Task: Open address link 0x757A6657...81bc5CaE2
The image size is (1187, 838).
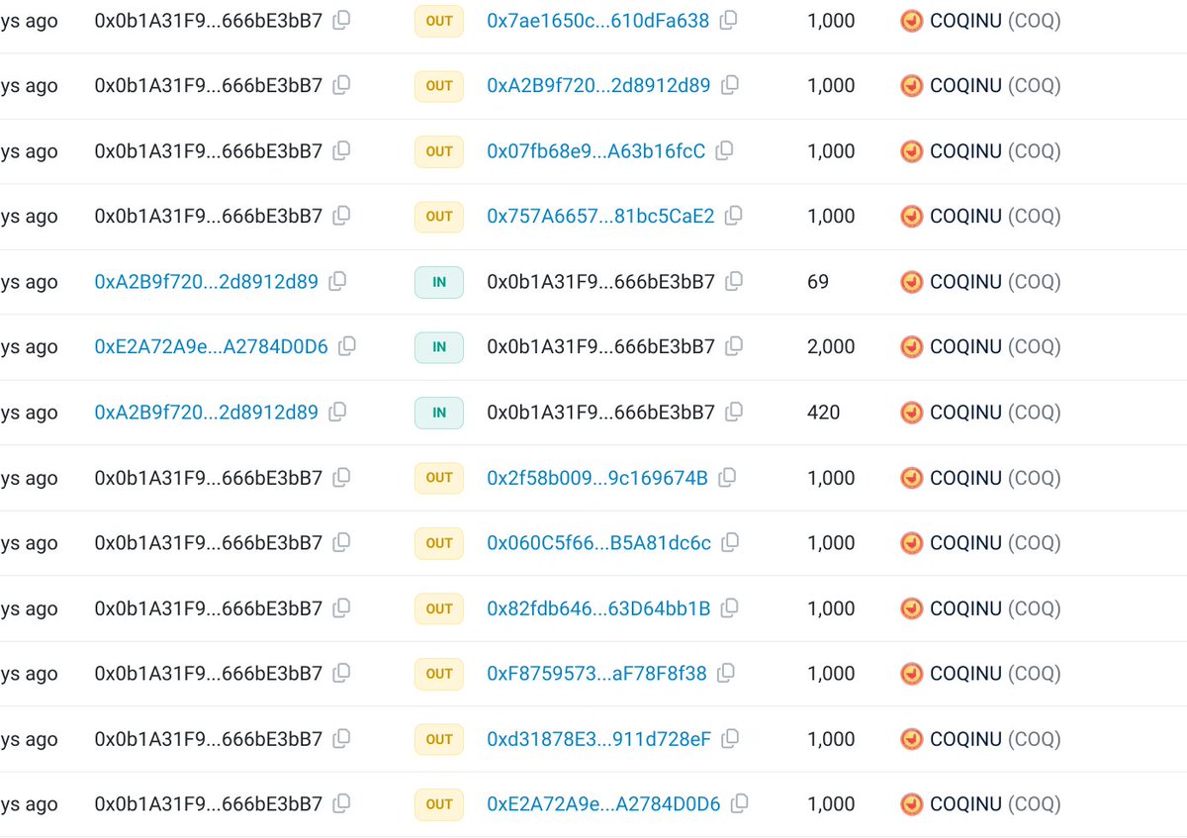Action: click(x=600, y=216)
